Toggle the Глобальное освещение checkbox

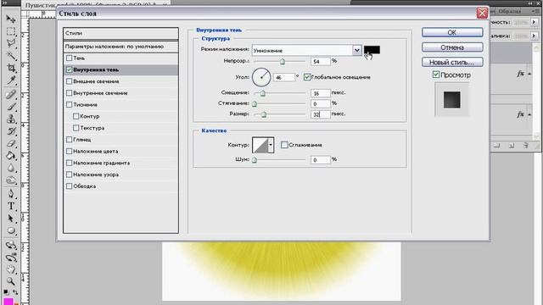click(307, 77)
